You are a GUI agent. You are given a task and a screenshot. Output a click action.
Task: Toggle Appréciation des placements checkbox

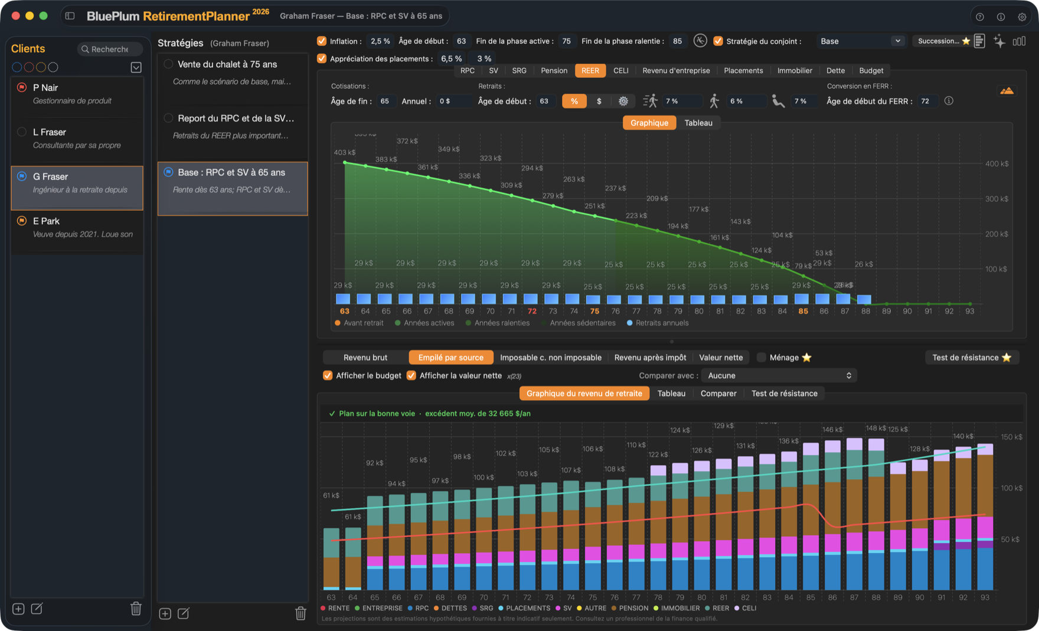point(322,58)
